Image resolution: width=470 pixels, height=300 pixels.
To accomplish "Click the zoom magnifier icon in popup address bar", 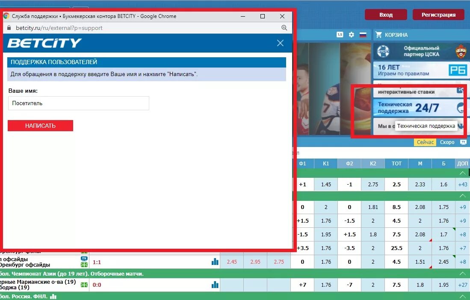I will point(284,28).
